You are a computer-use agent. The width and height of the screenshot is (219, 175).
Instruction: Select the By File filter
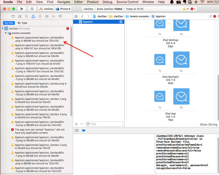click(x=9, y=23)
